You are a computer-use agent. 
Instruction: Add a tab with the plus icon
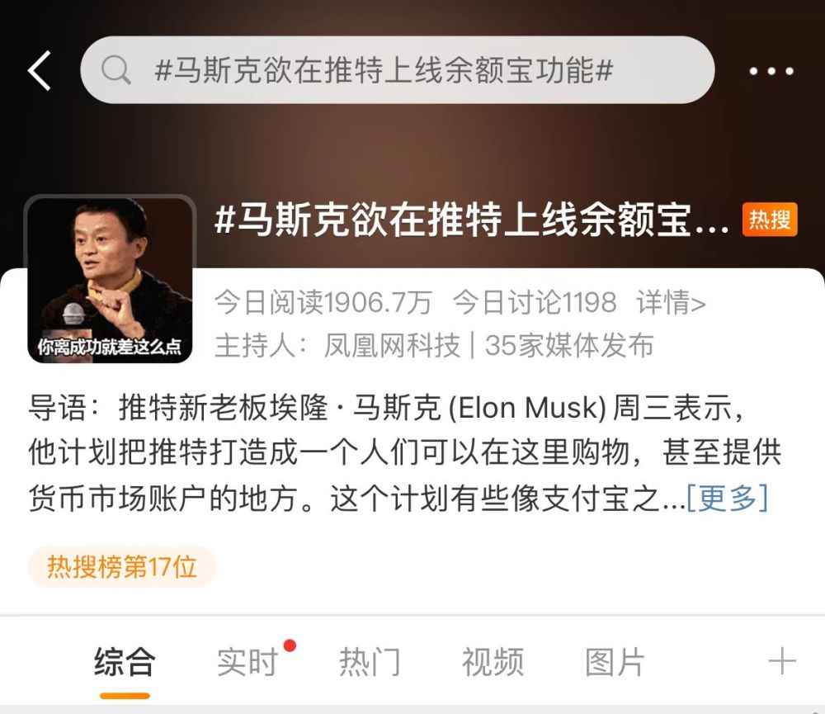pos(782,661)
